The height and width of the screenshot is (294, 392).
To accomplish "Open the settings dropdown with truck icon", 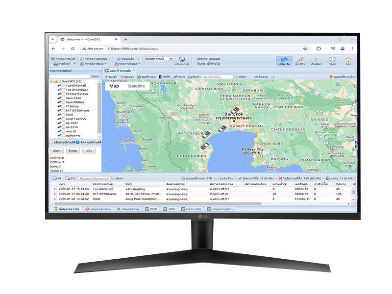I will coord(64,64).
